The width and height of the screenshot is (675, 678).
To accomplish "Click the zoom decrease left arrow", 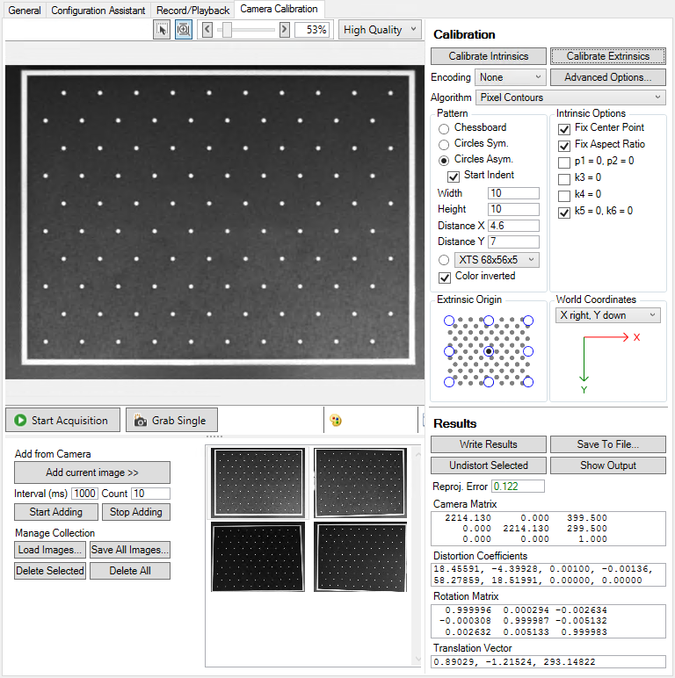I will click(x=207, y=30).
